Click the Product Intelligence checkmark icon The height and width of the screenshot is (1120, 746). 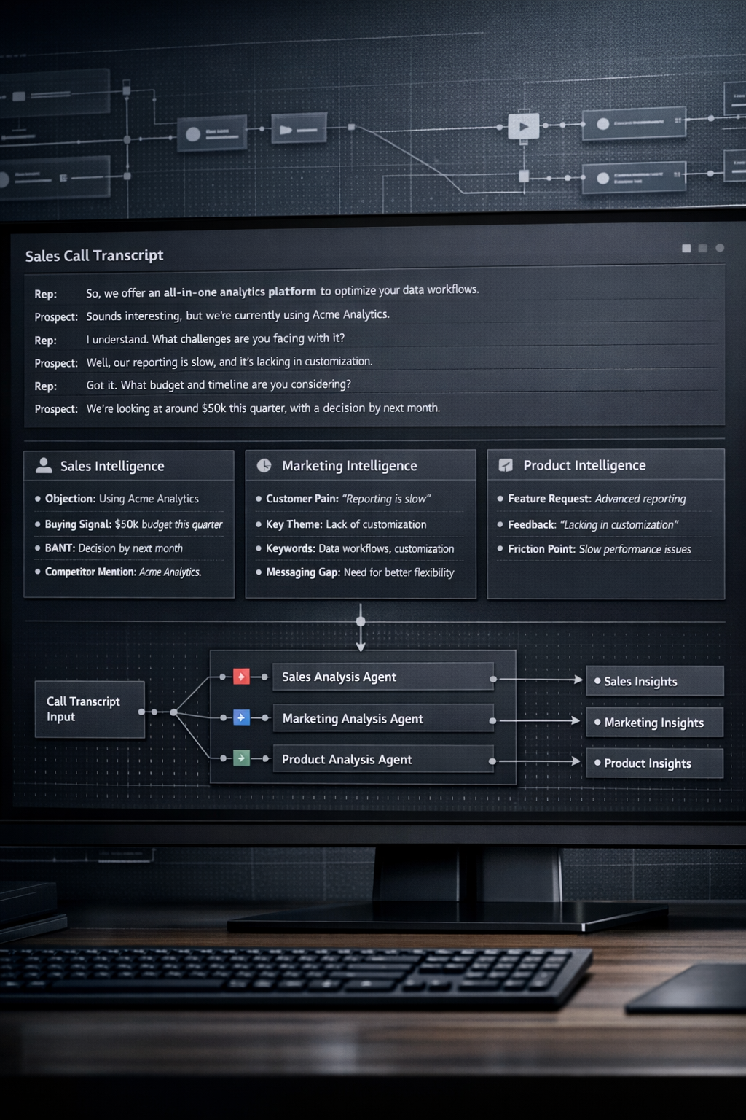506,465
